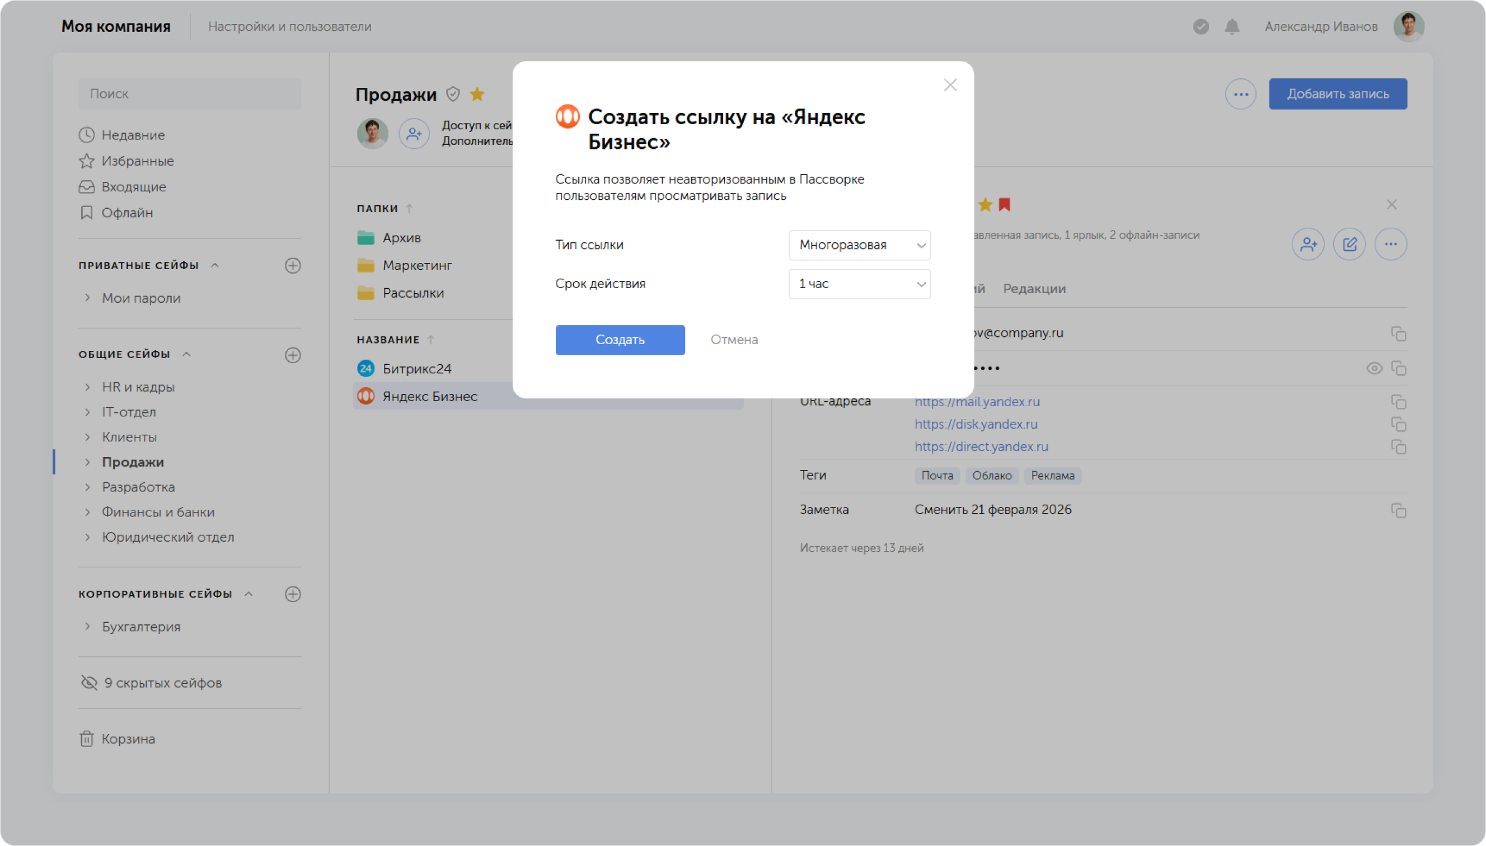Image resolution: width=1486 pixels, height=846 pixels.
Task: Add a new corporate safe with plus icon
Action: (x=292, y=594)
